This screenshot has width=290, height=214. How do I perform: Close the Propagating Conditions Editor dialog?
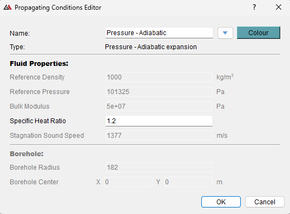279,8
